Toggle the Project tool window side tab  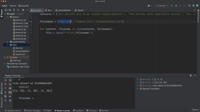coord(2,13)
